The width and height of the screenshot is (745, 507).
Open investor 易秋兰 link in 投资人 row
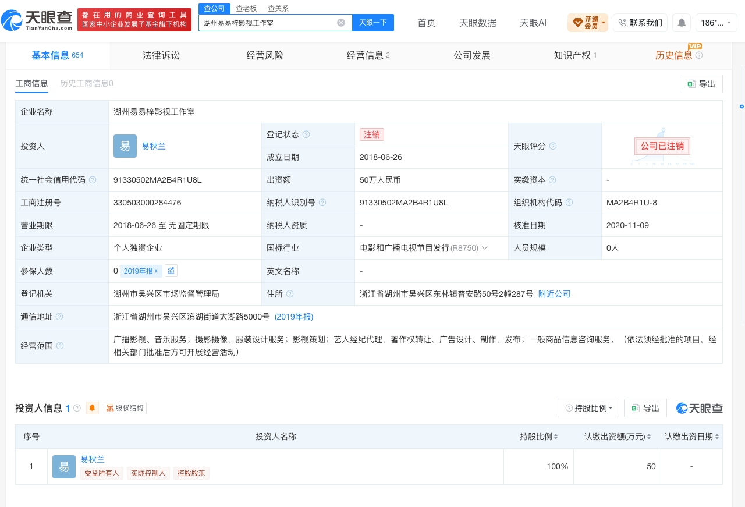coord(154,146)
